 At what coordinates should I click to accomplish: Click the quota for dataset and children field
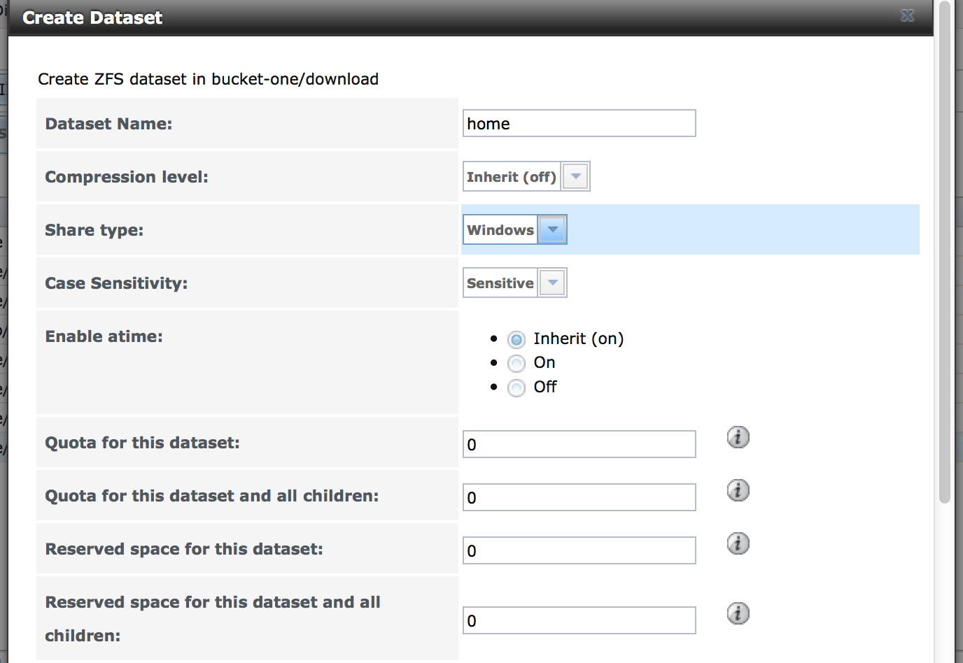(x=579, y=497)
